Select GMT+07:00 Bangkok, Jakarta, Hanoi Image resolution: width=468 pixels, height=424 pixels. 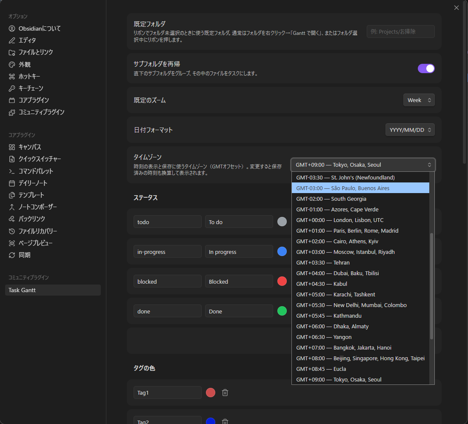point(360,347)
